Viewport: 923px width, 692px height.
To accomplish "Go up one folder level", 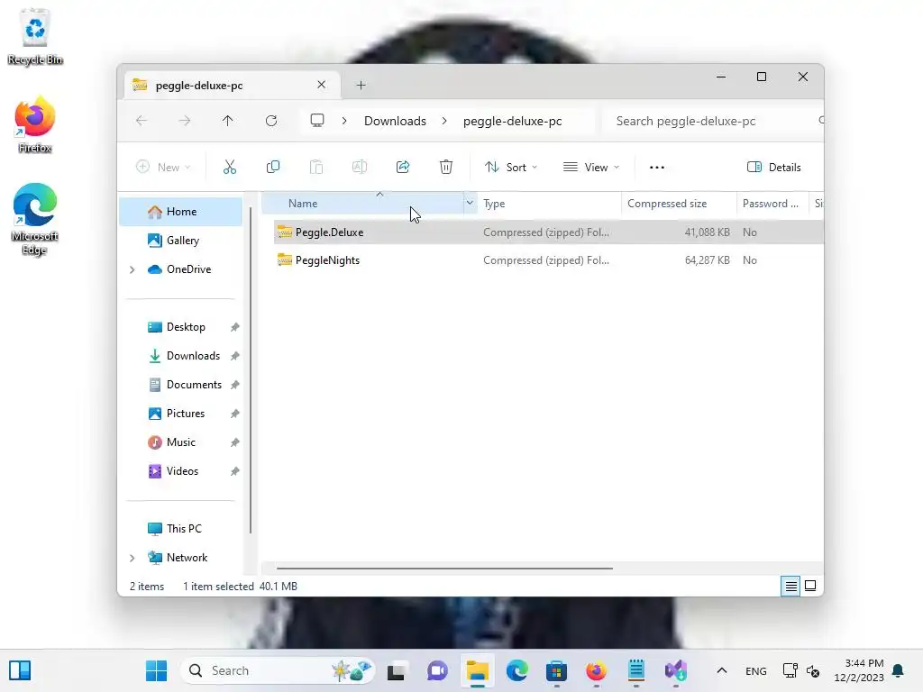I will (x=228, y=121).
